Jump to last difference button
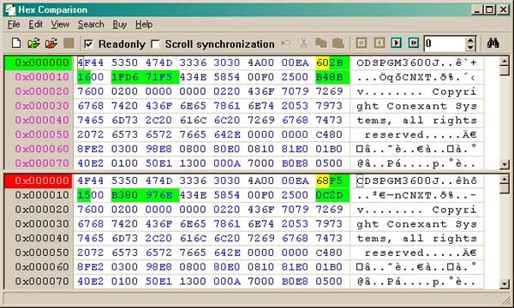The height and width of the screenshot is (308, 514). point(414,43)
